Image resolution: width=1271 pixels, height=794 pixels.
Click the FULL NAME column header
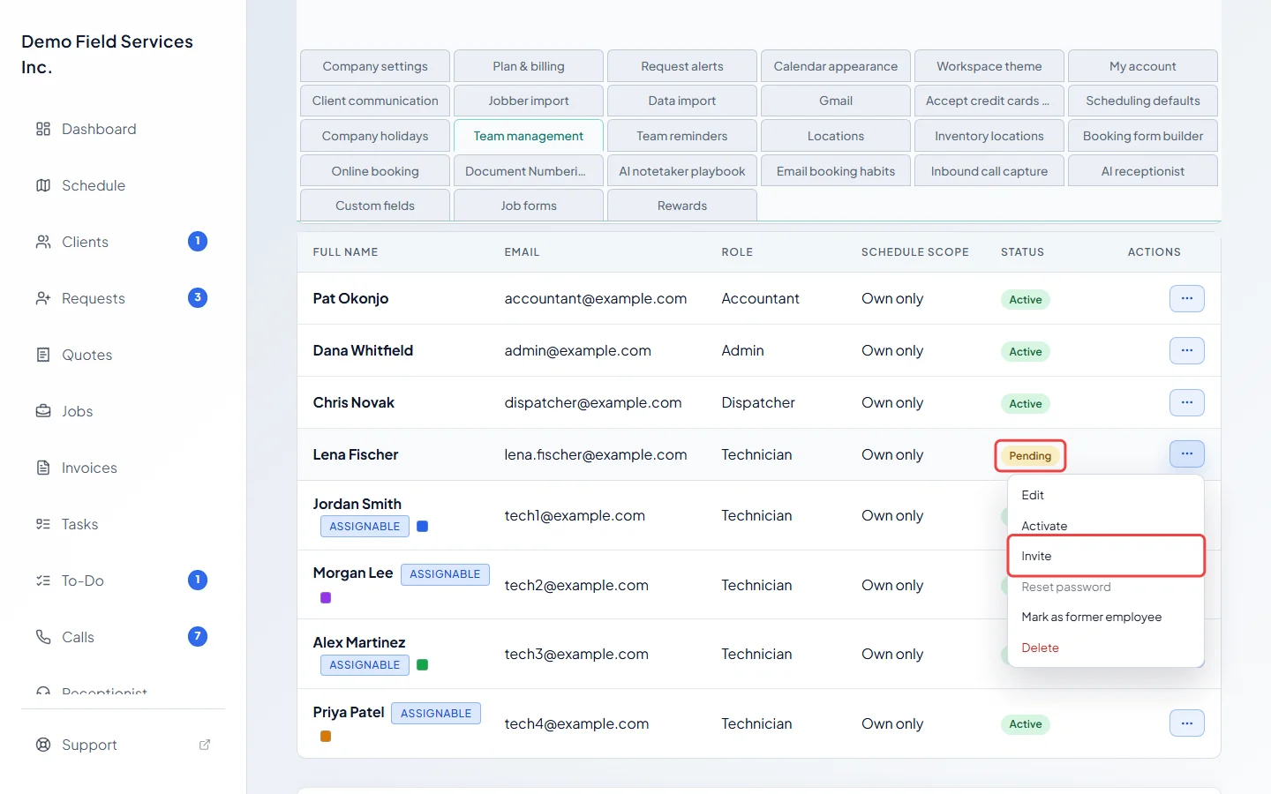345,252
